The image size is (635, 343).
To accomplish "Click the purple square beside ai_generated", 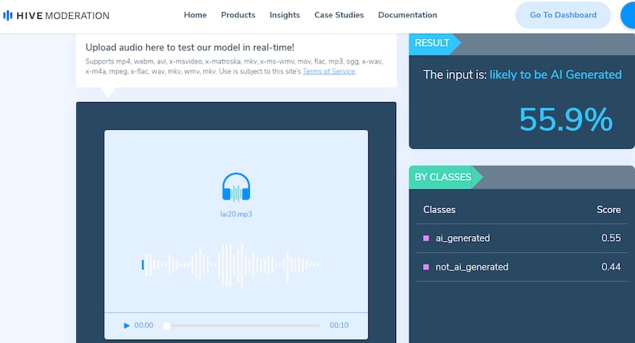I will [x=426, y=238].
